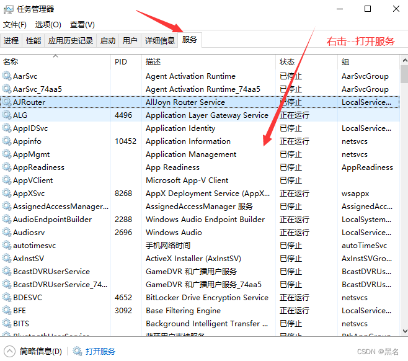The image size is (408, 361).
Task: Click the service icon of AJRouter
Action: pyautogui.click(x=7, y=102)
